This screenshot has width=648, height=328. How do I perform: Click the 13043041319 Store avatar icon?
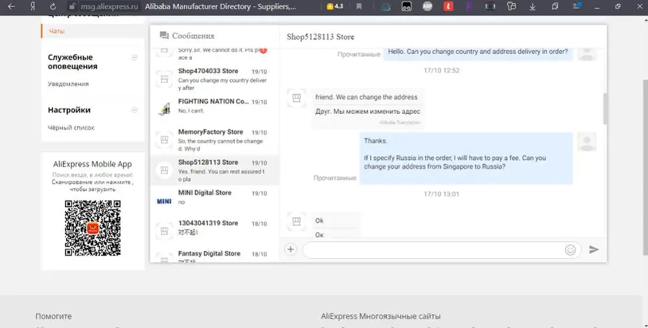(164, 230)
